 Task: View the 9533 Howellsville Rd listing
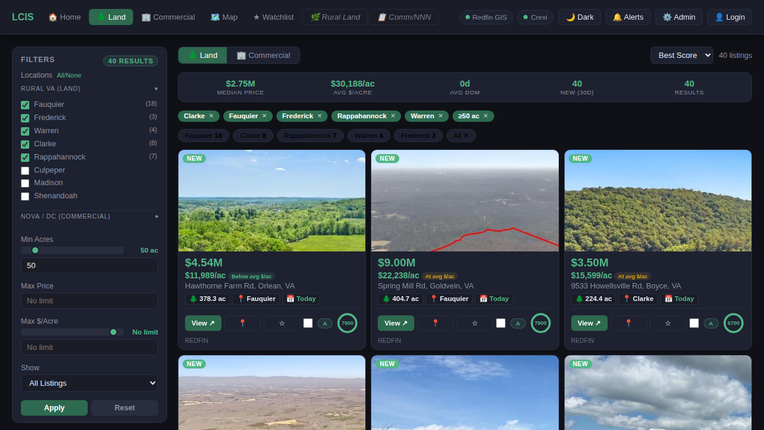[x=589, y=323]
